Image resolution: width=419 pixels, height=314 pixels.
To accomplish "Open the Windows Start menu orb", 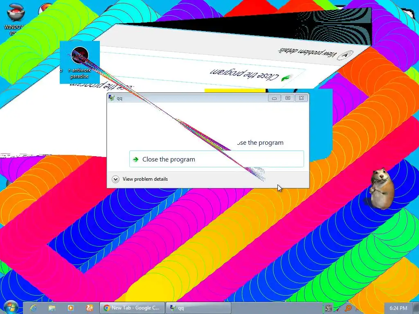I will click(10, 308).
